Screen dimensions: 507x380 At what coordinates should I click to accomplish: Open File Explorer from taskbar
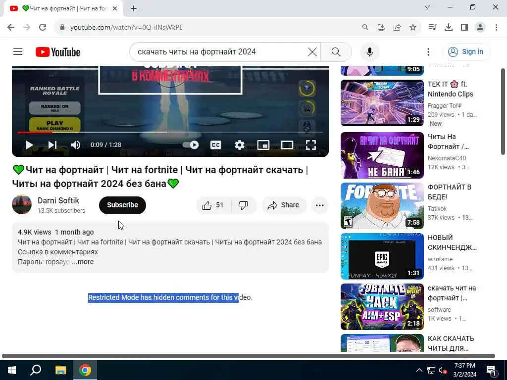click(x=60, y=370)
